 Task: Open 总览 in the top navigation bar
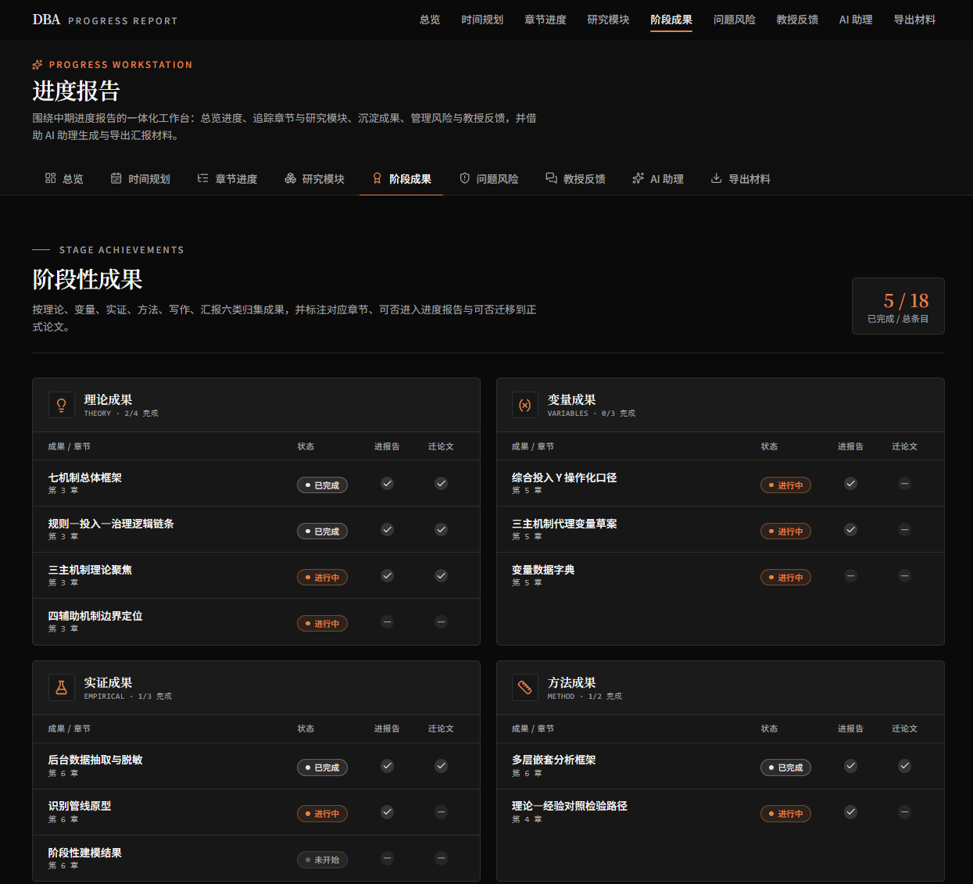click(x=430, y=20)
